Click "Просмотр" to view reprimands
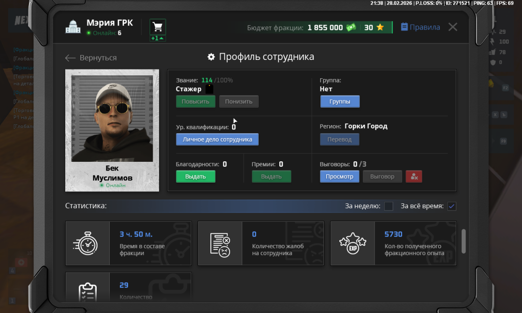 click(339, 177)
